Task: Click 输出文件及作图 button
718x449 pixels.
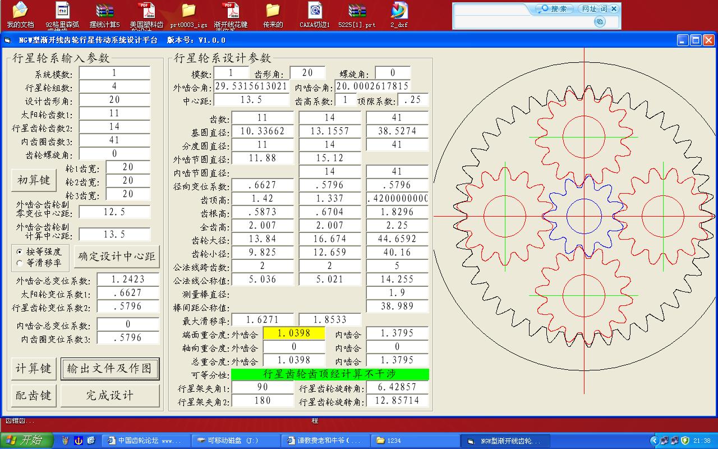Action: coord(109,369)
